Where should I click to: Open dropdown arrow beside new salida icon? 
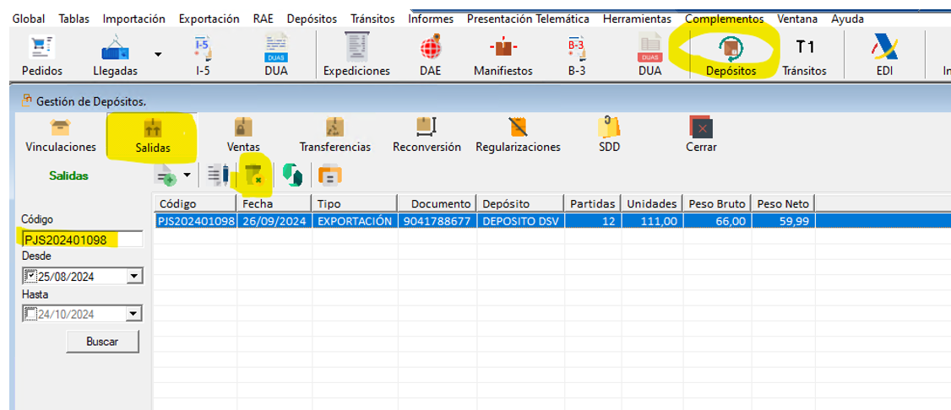187,175
